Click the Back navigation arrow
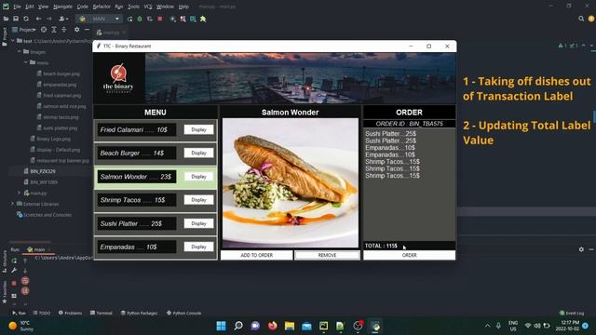 38,19
